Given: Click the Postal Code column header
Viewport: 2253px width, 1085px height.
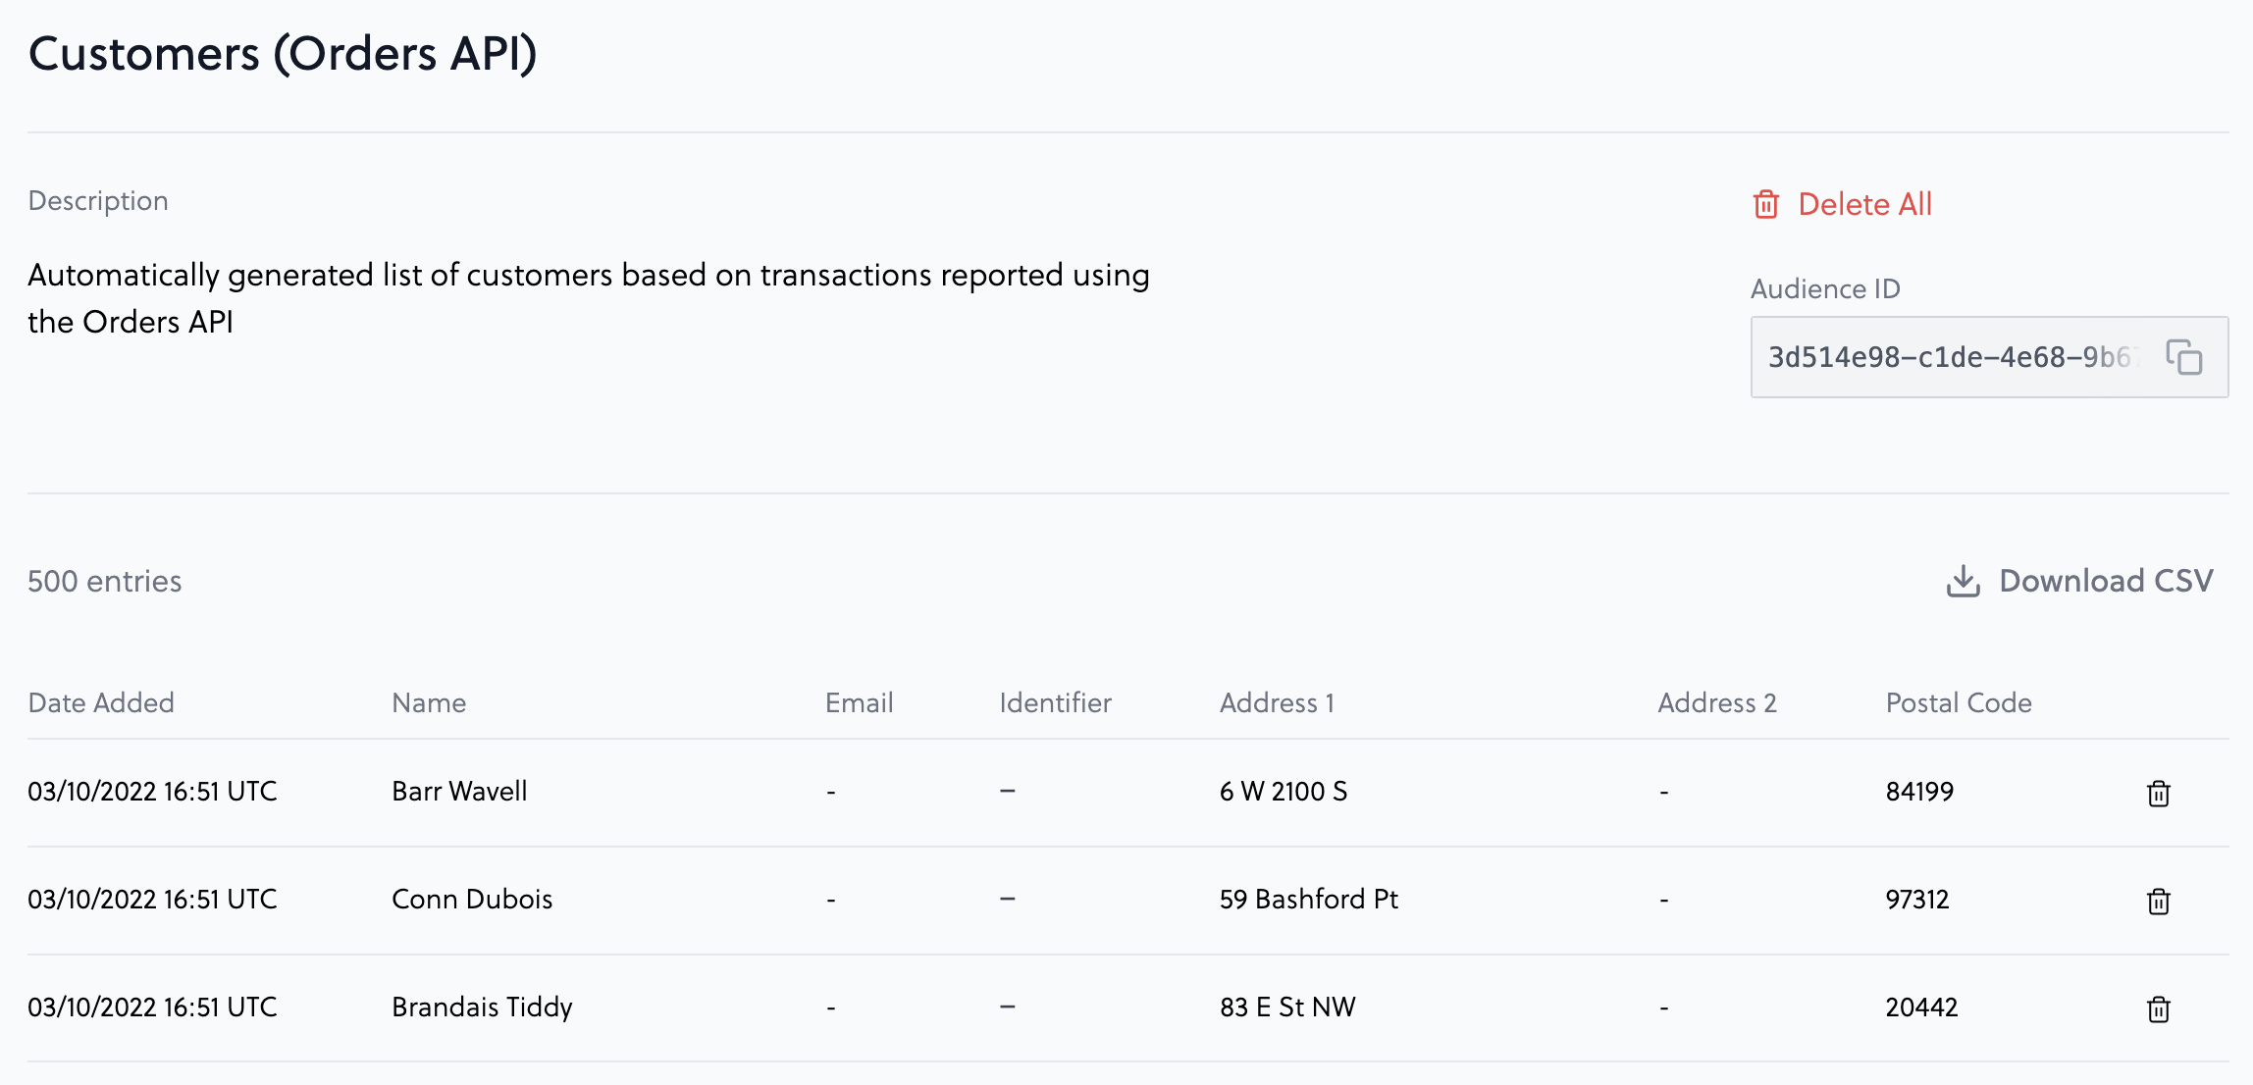Looking at the screenshot, I should pyautogui.click(x=1959, y=702).
